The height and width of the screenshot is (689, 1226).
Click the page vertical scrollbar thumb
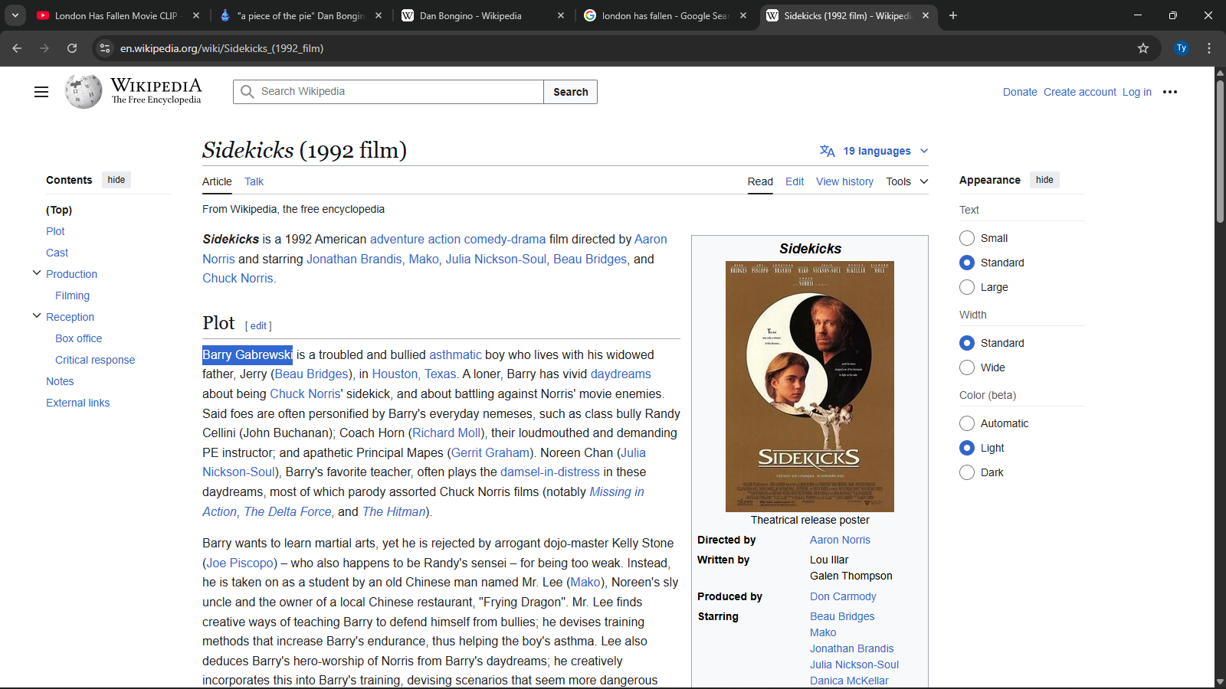pos(1220,151)
